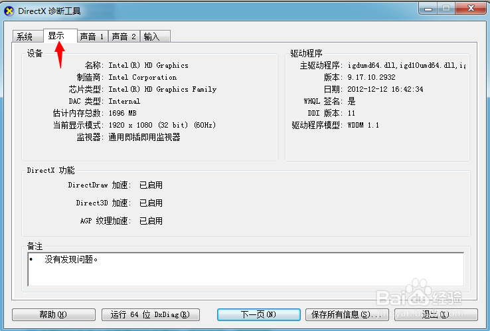This screenshot has height=331, width=490.
Task: Go to next page with 下一页(N)
Action: (x=259, y=314)
